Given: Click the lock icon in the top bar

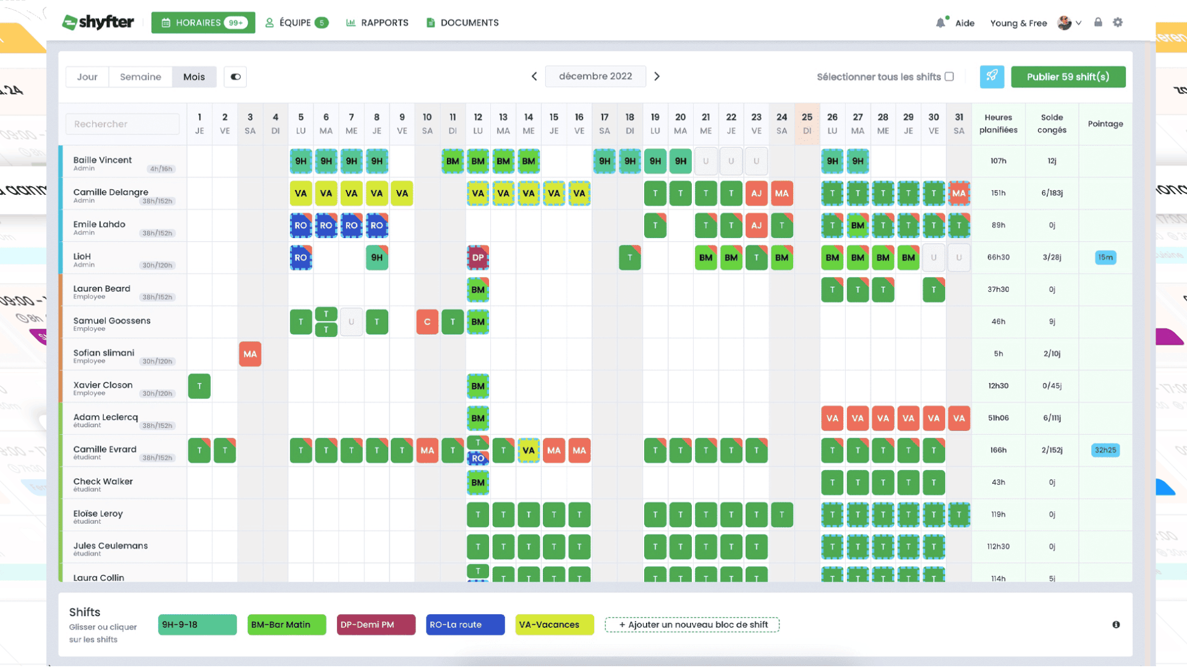Looking at the screenshot, I should tap(1098, 22).
